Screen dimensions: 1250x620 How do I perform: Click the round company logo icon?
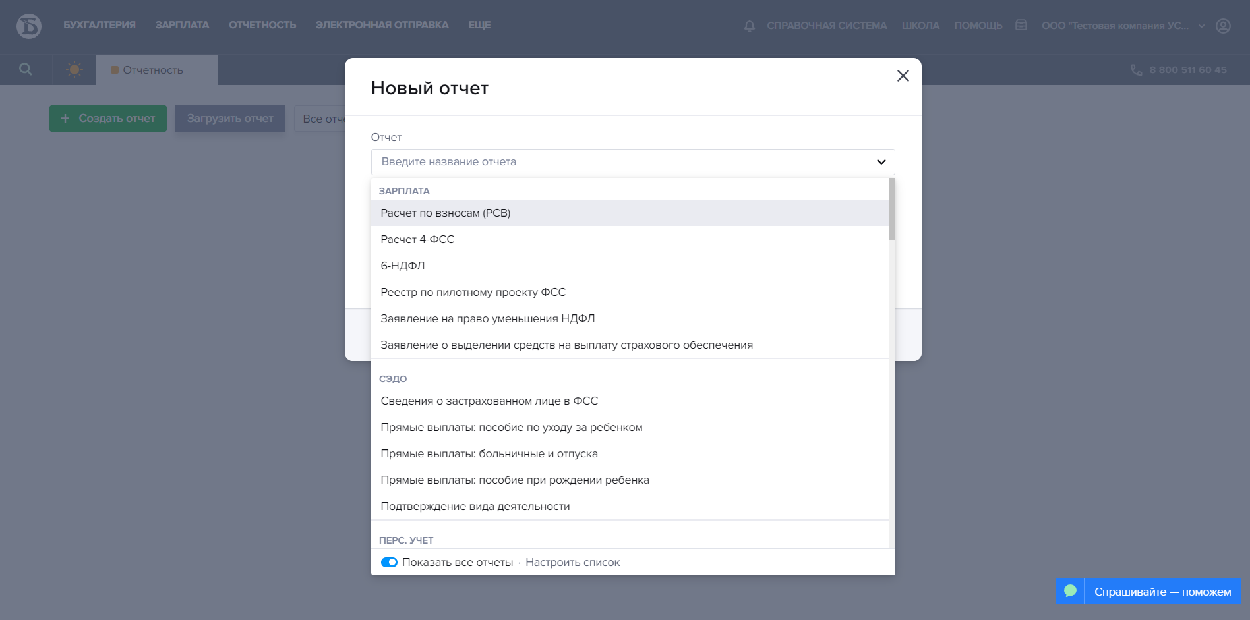pyautogui.click(x=29, y=26)
